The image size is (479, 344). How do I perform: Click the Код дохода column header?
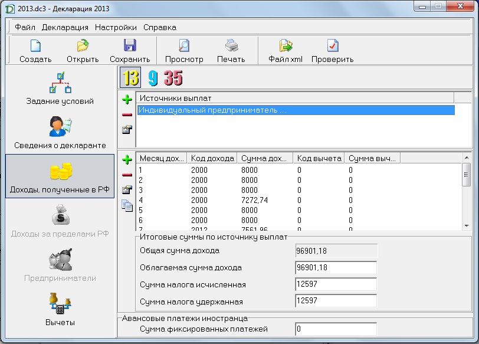click(212, 158)
